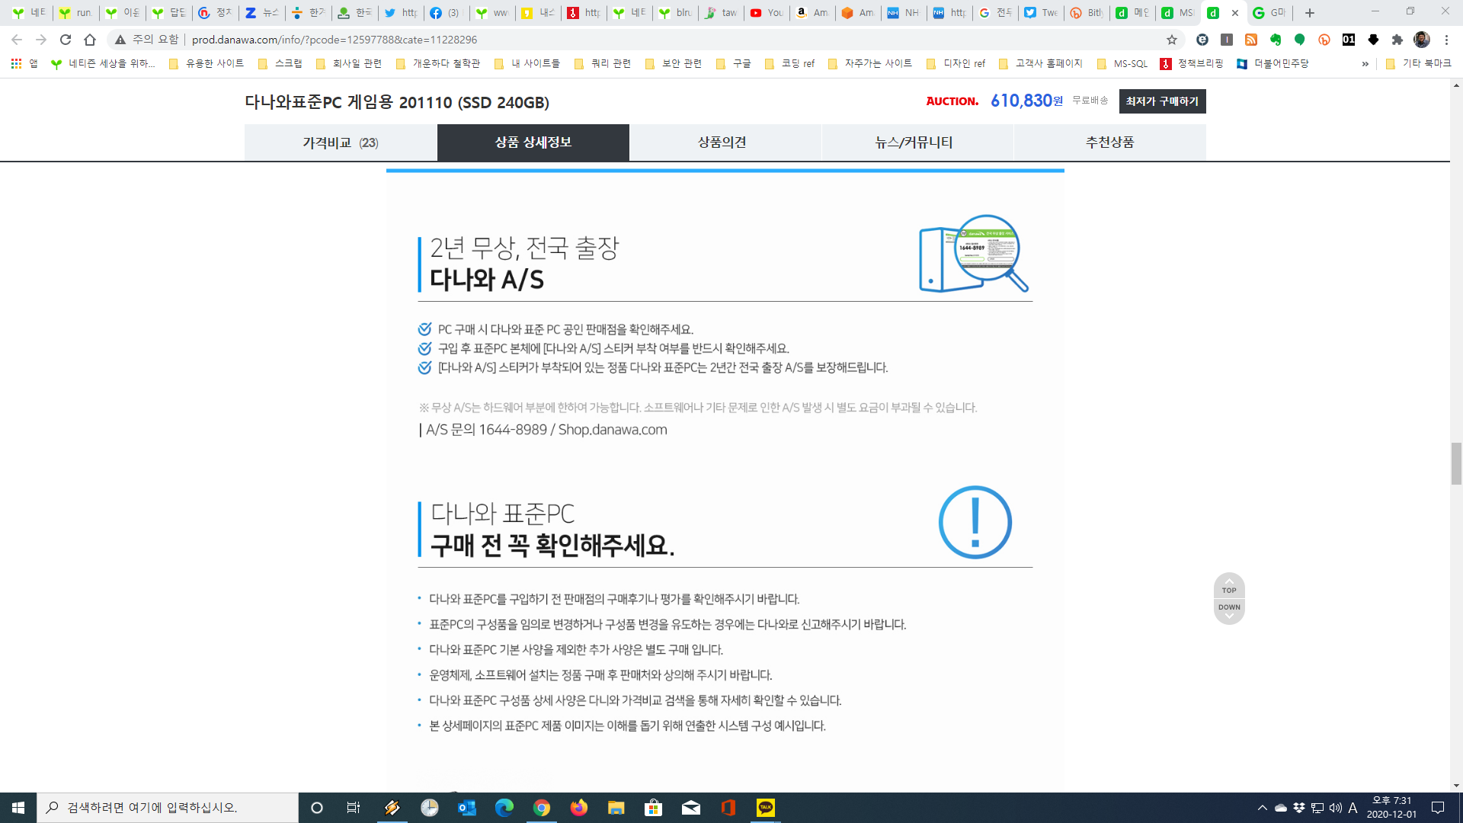
Task: Open 자주가는 사이트 bookmark folder
Action: (x=869, y=64)
